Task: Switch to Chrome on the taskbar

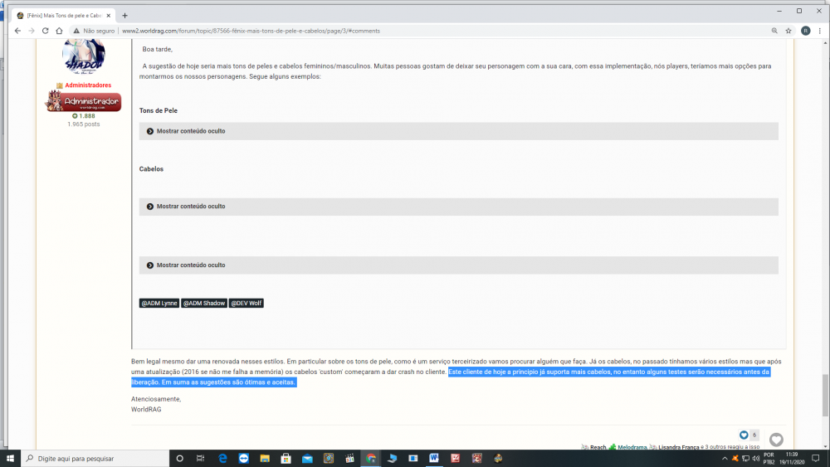Action: click(x=370, y=458)
